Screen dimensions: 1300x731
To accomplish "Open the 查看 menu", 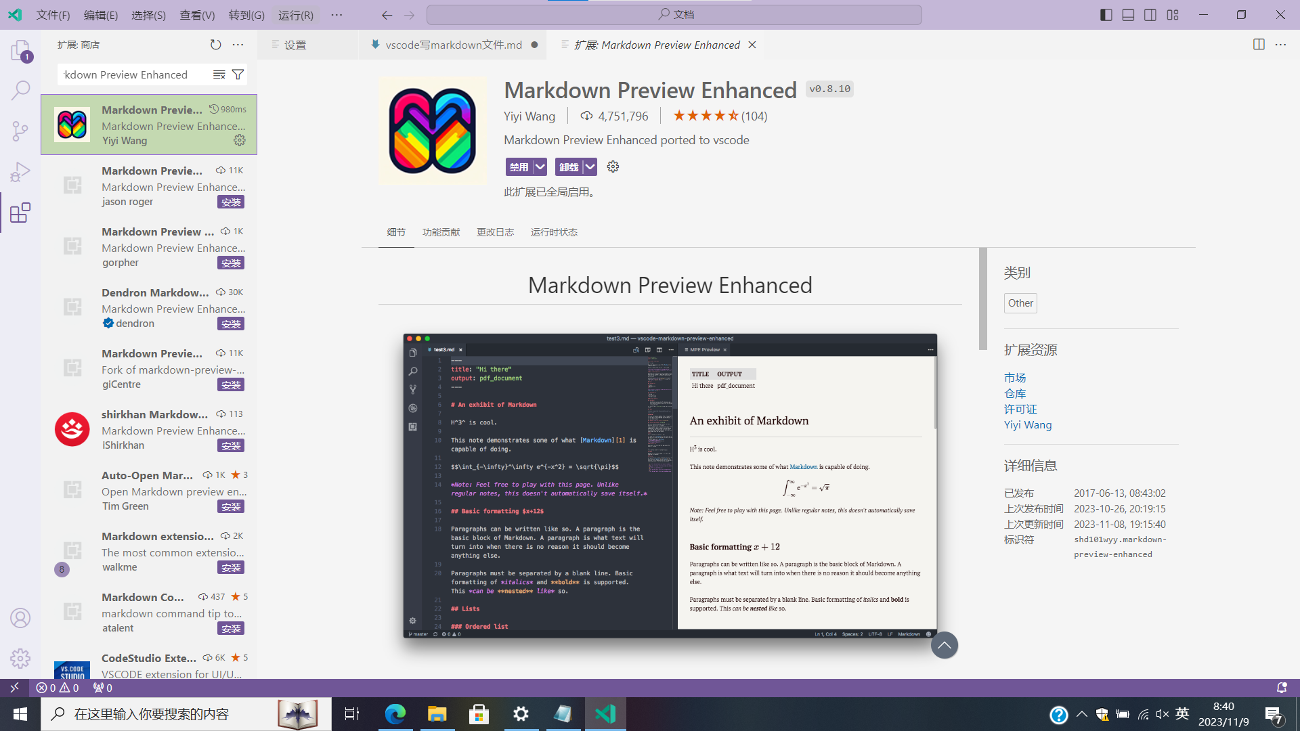I will click(x=196, y=14).
